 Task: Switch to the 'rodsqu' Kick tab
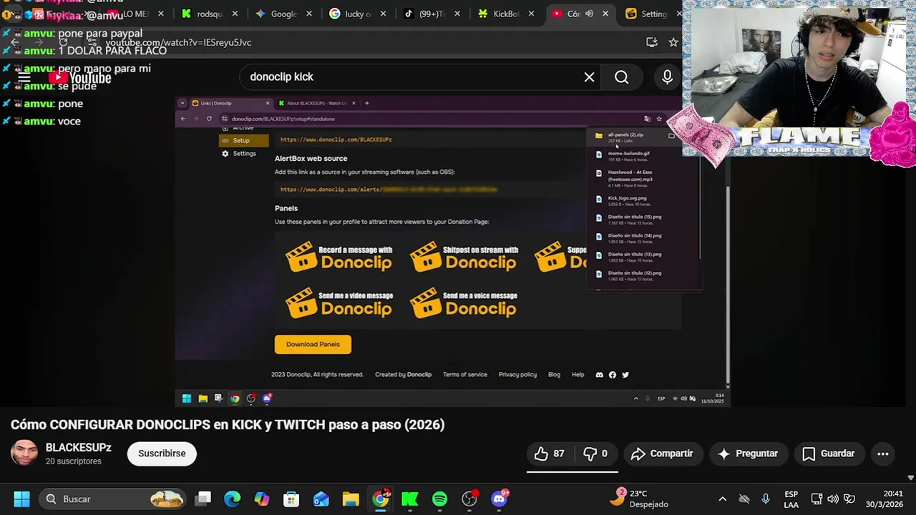[209, 14]
